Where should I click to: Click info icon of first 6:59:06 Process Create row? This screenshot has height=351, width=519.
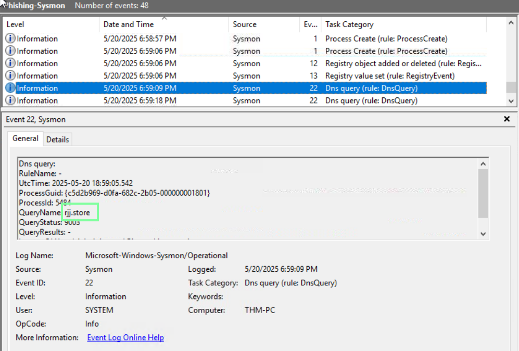[10, 51]
